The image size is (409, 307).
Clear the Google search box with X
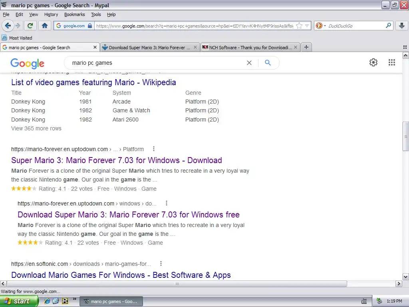coord(249,63)
